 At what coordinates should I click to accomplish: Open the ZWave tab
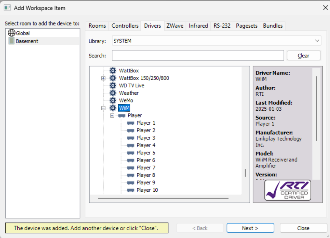pos(175,26)
